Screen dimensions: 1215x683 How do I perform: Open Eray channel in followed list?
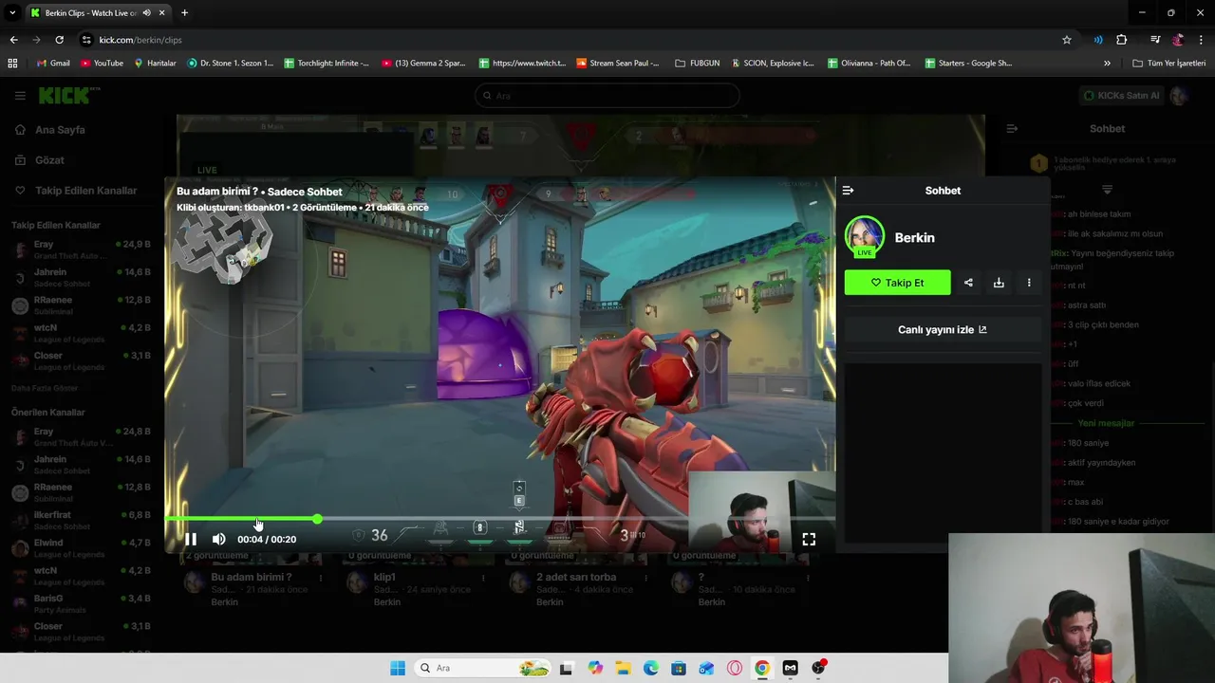click(81, 249)
